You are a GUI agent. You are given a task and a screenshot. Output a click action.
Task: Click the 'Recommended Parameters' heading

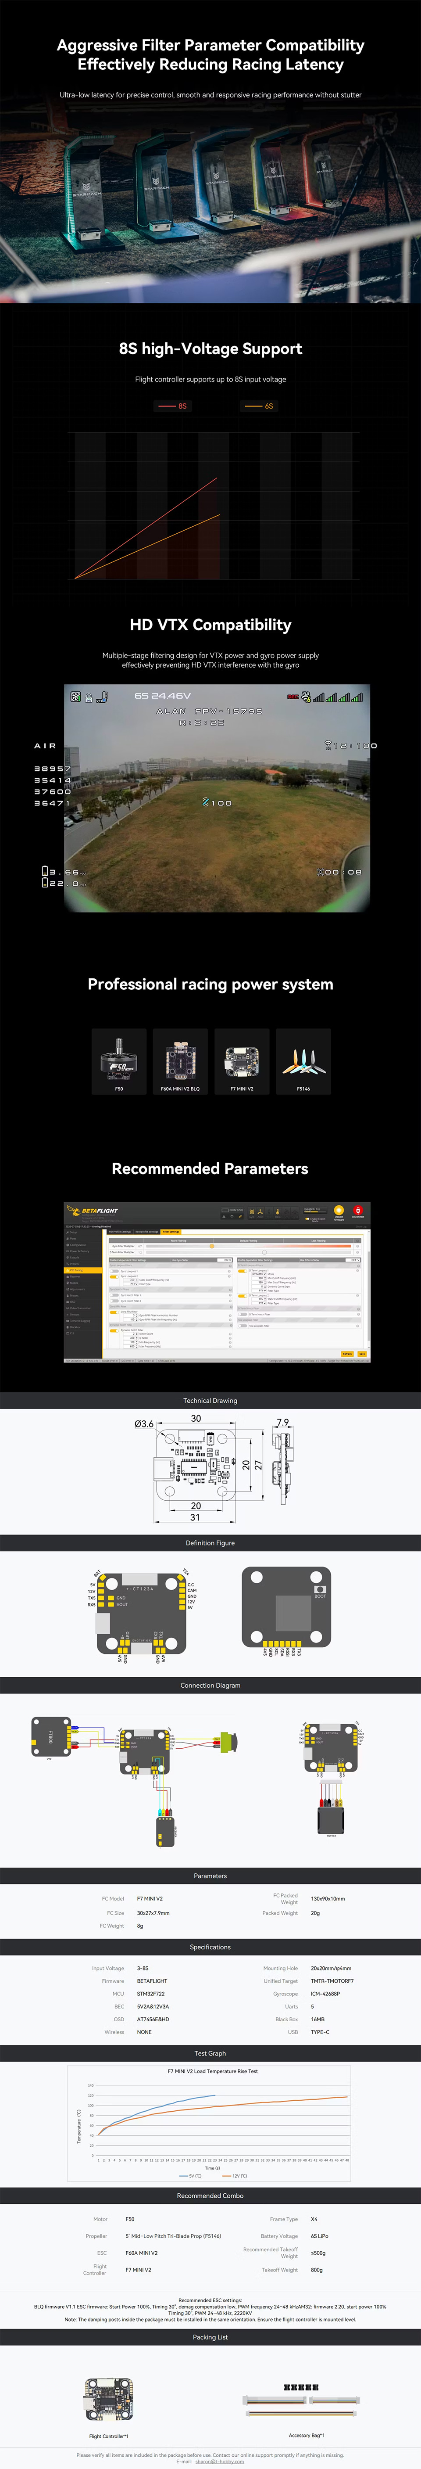tap(210, 1168)
